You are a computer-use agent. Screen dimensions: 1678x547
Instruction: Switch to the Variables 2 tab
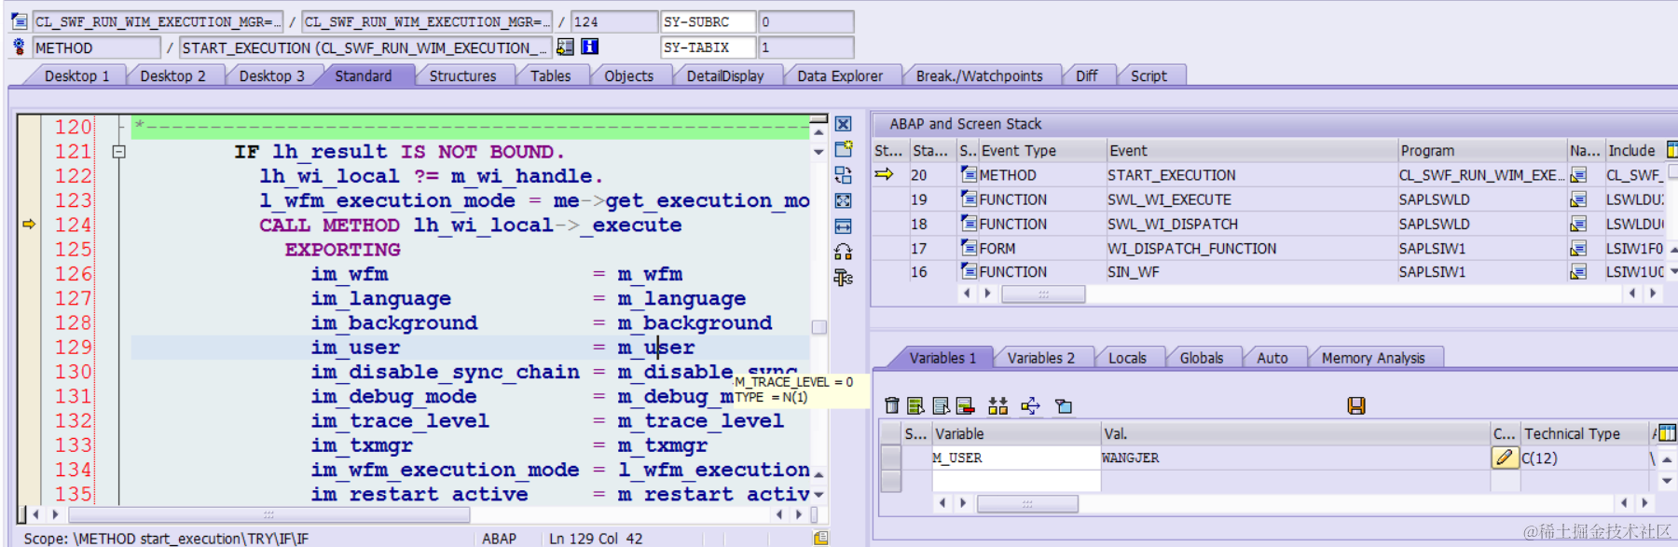[x=1040, y=358]
